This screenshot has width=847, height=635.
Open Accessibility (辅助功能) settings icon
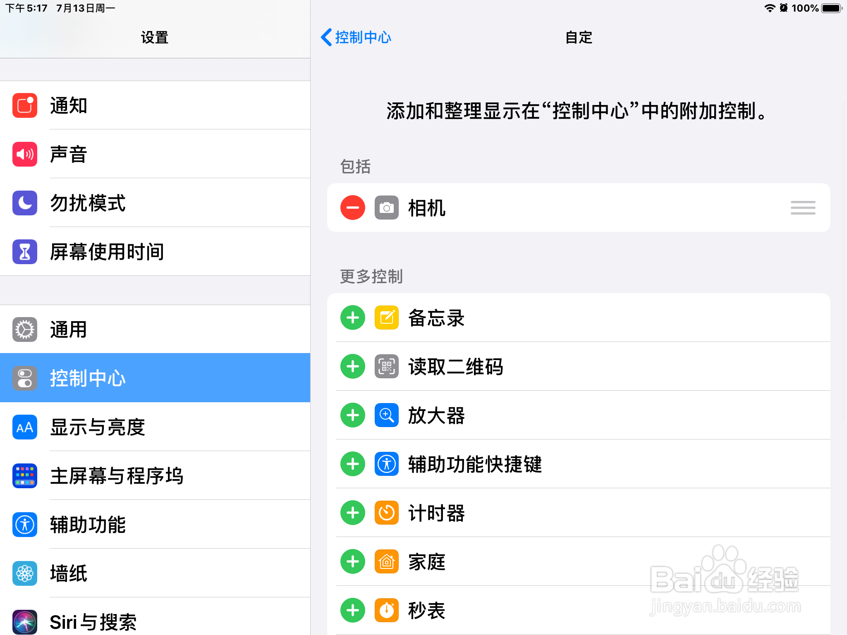point(24,525)
